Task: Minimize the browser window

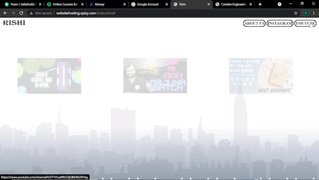Action: coord(290,4)
